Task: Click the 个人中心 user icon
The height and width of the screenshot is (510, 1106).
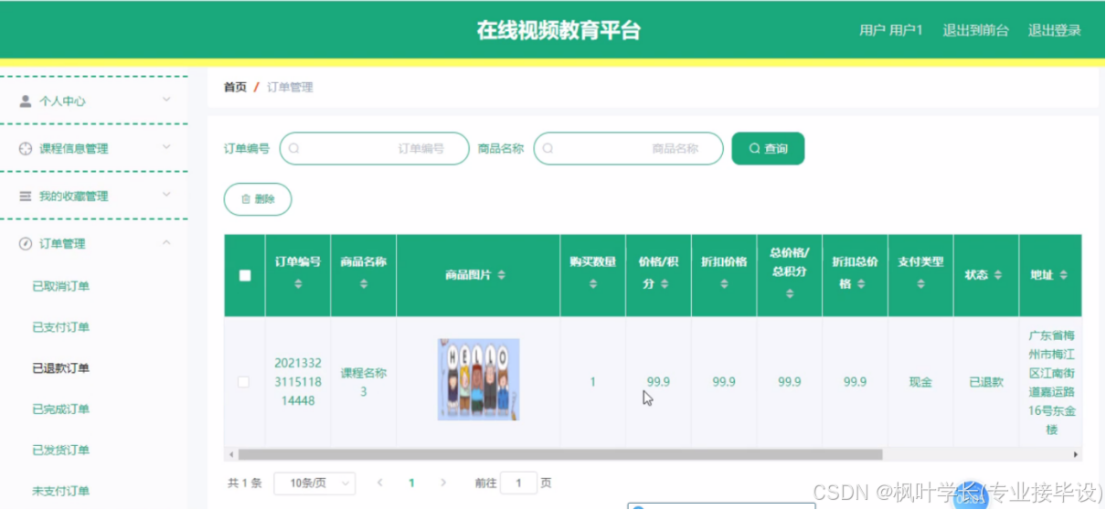Action: click(26, 101)
